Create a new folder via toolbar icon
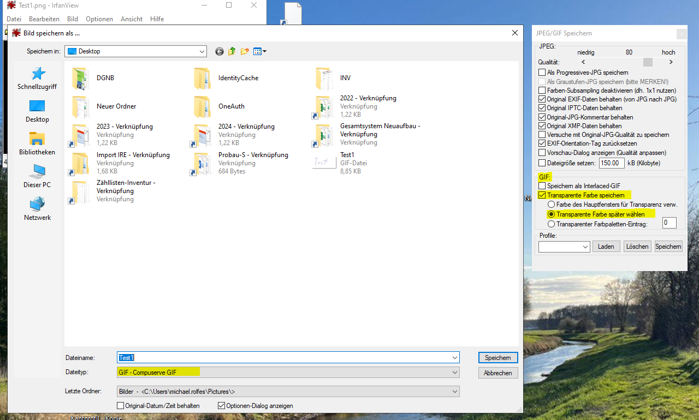The height and width of the screenshot is (420, 699). 245,51
